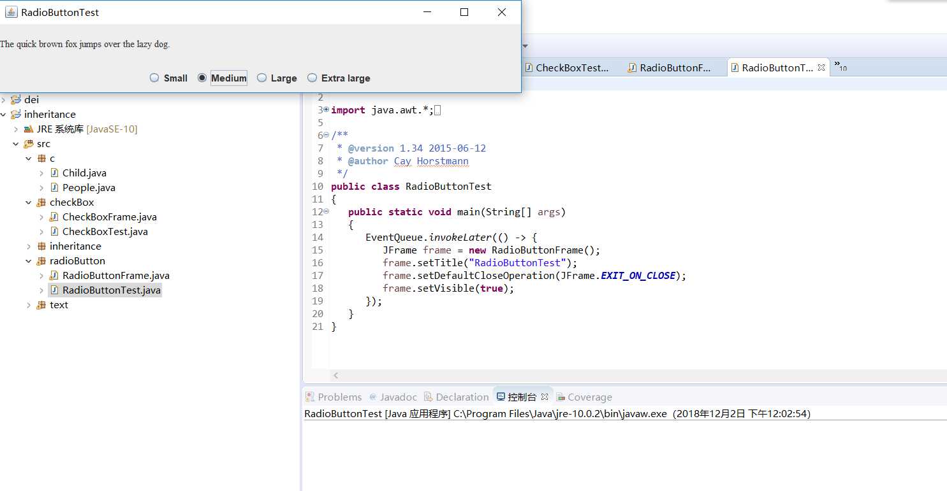Select the Extra large radio button

click(312, 78)
